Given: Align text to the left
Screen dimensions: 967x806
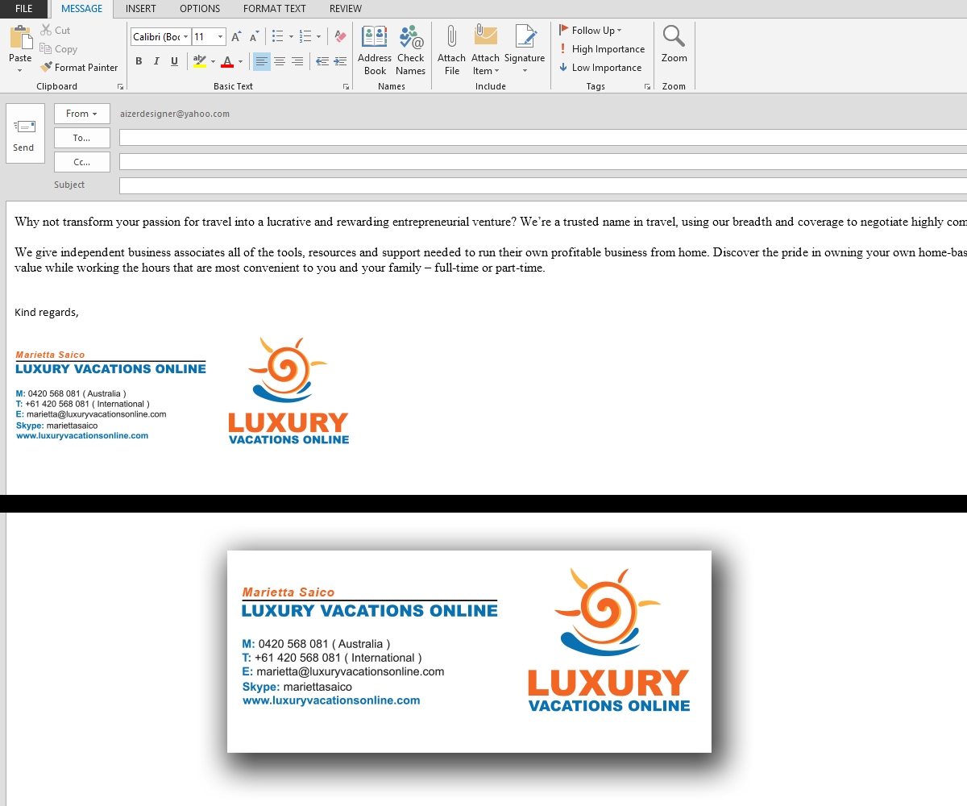Looking at the screenshot, I should (262, 61).
